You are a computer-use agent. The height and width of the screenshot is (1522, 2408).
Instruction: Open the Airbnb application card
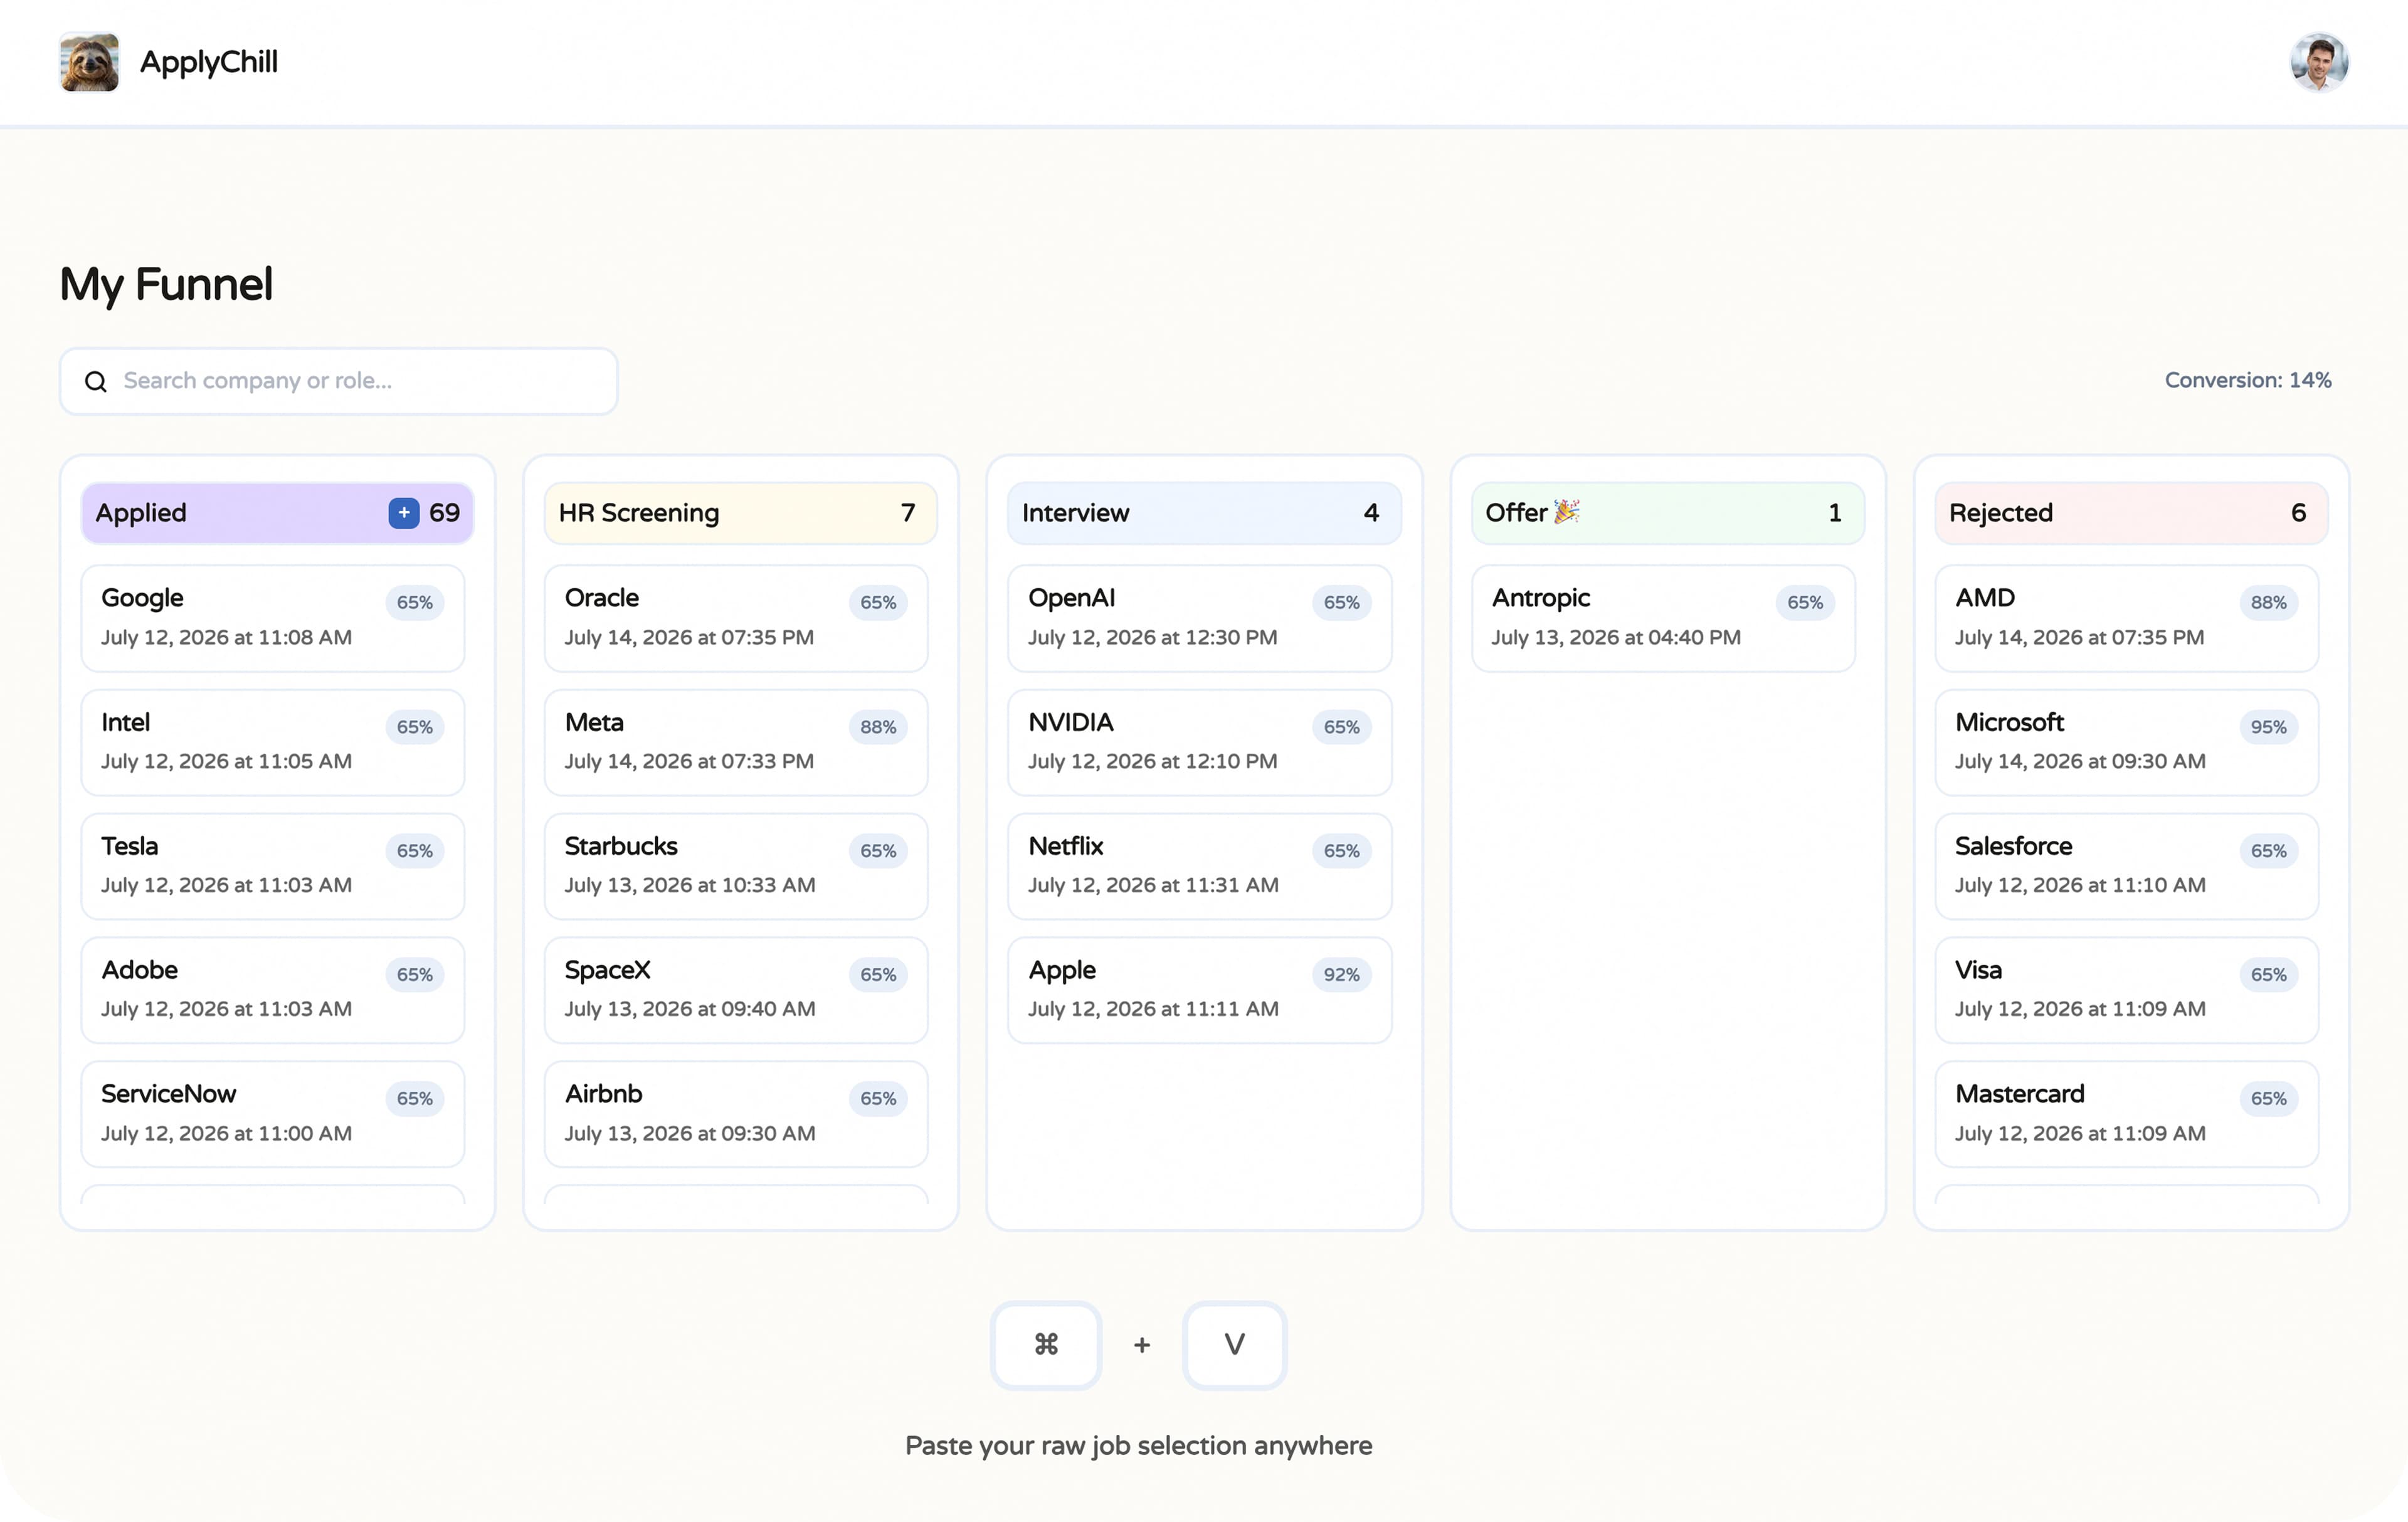click(736, 1114)
